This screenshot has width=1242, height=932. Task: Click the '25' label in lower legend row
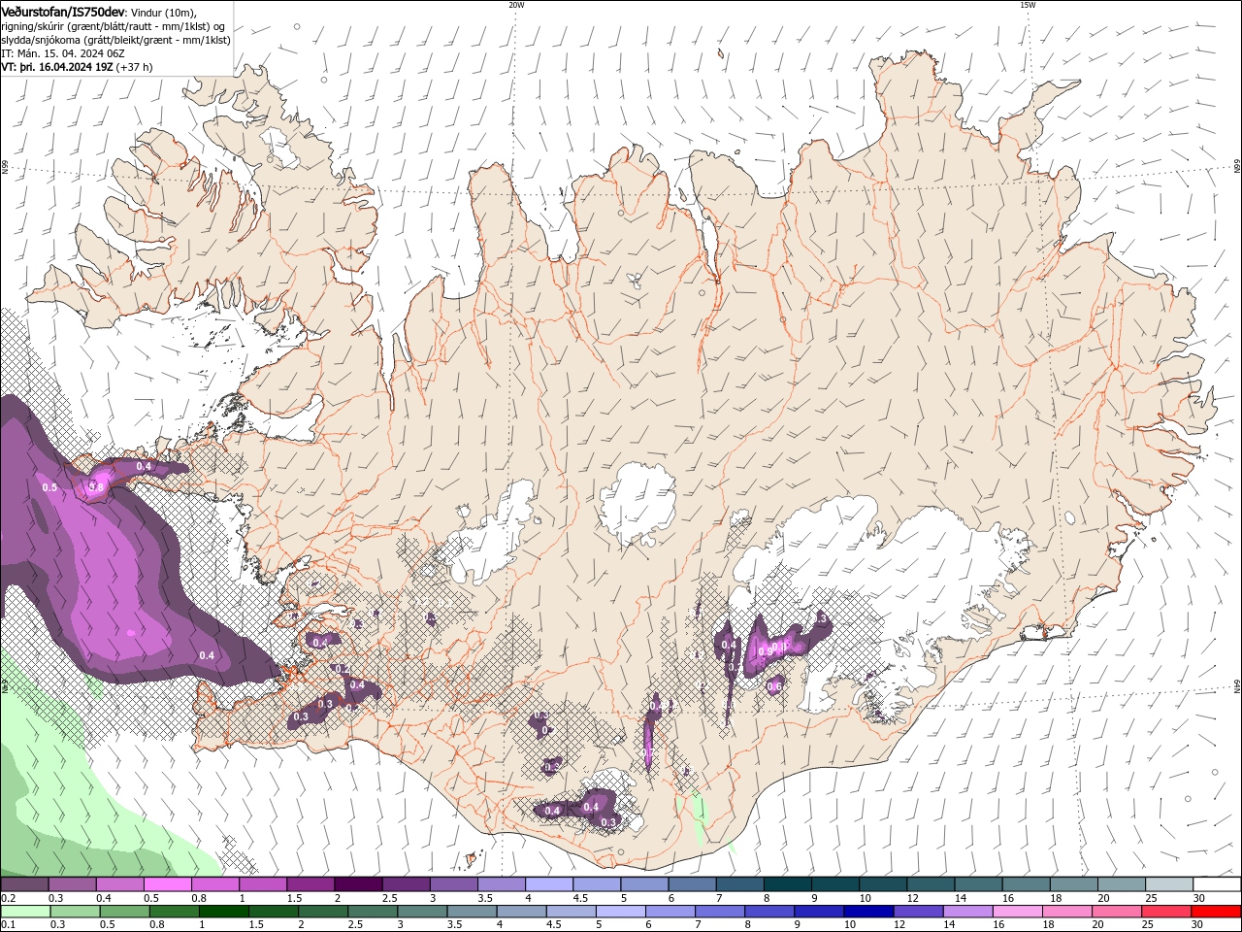1149,925
